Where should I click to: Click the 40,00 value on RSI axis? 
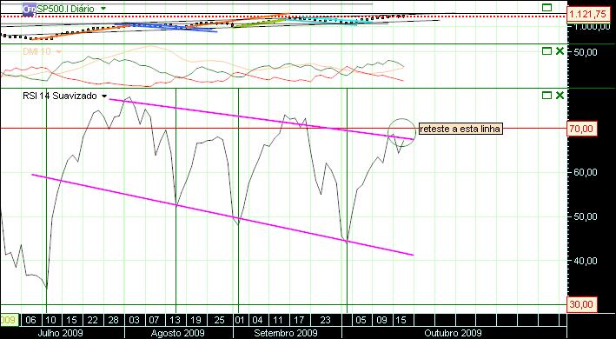586,261
